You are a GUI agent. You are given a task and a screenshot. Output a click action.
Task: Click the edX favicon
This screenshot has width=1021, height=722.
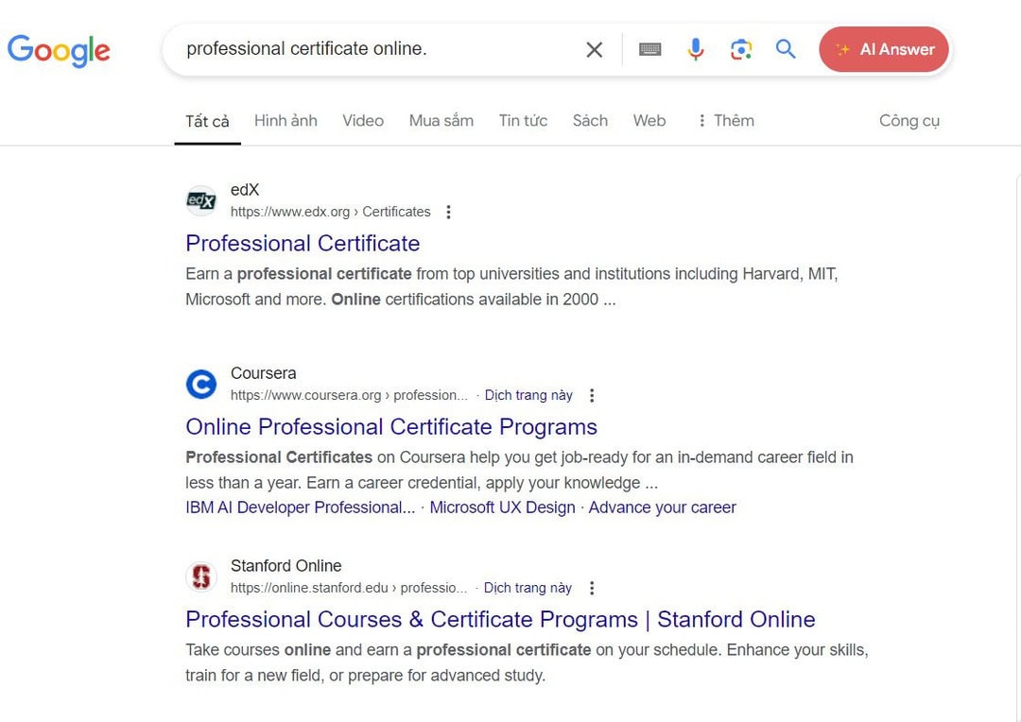click(x=201, y=200)
